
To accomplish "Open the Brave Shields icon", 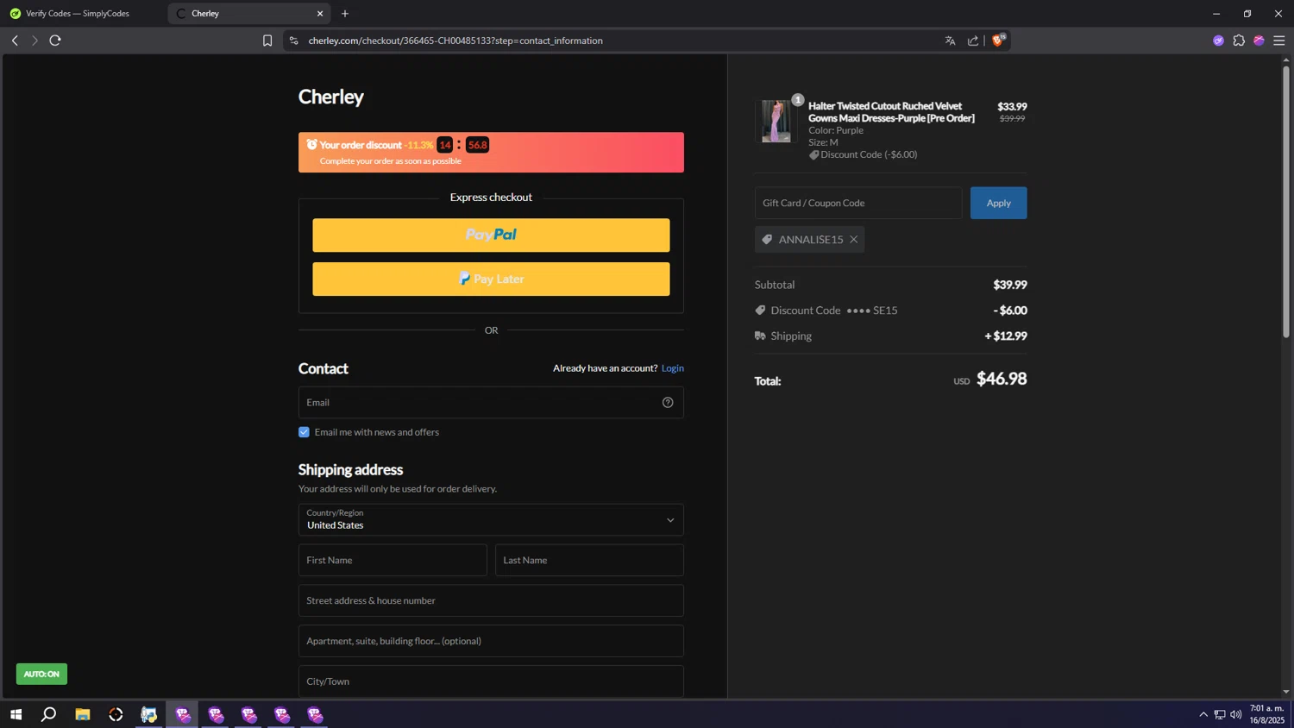I will (x=998, y=40).
